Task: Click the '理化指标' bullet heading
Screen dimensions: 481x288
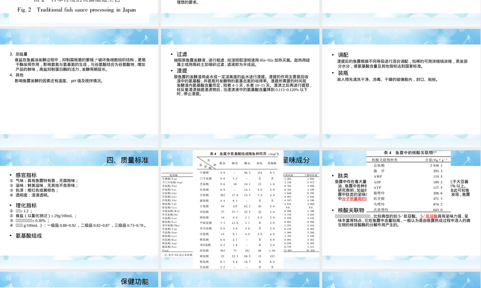Action: pyautogui.click(x=26, y=205)
